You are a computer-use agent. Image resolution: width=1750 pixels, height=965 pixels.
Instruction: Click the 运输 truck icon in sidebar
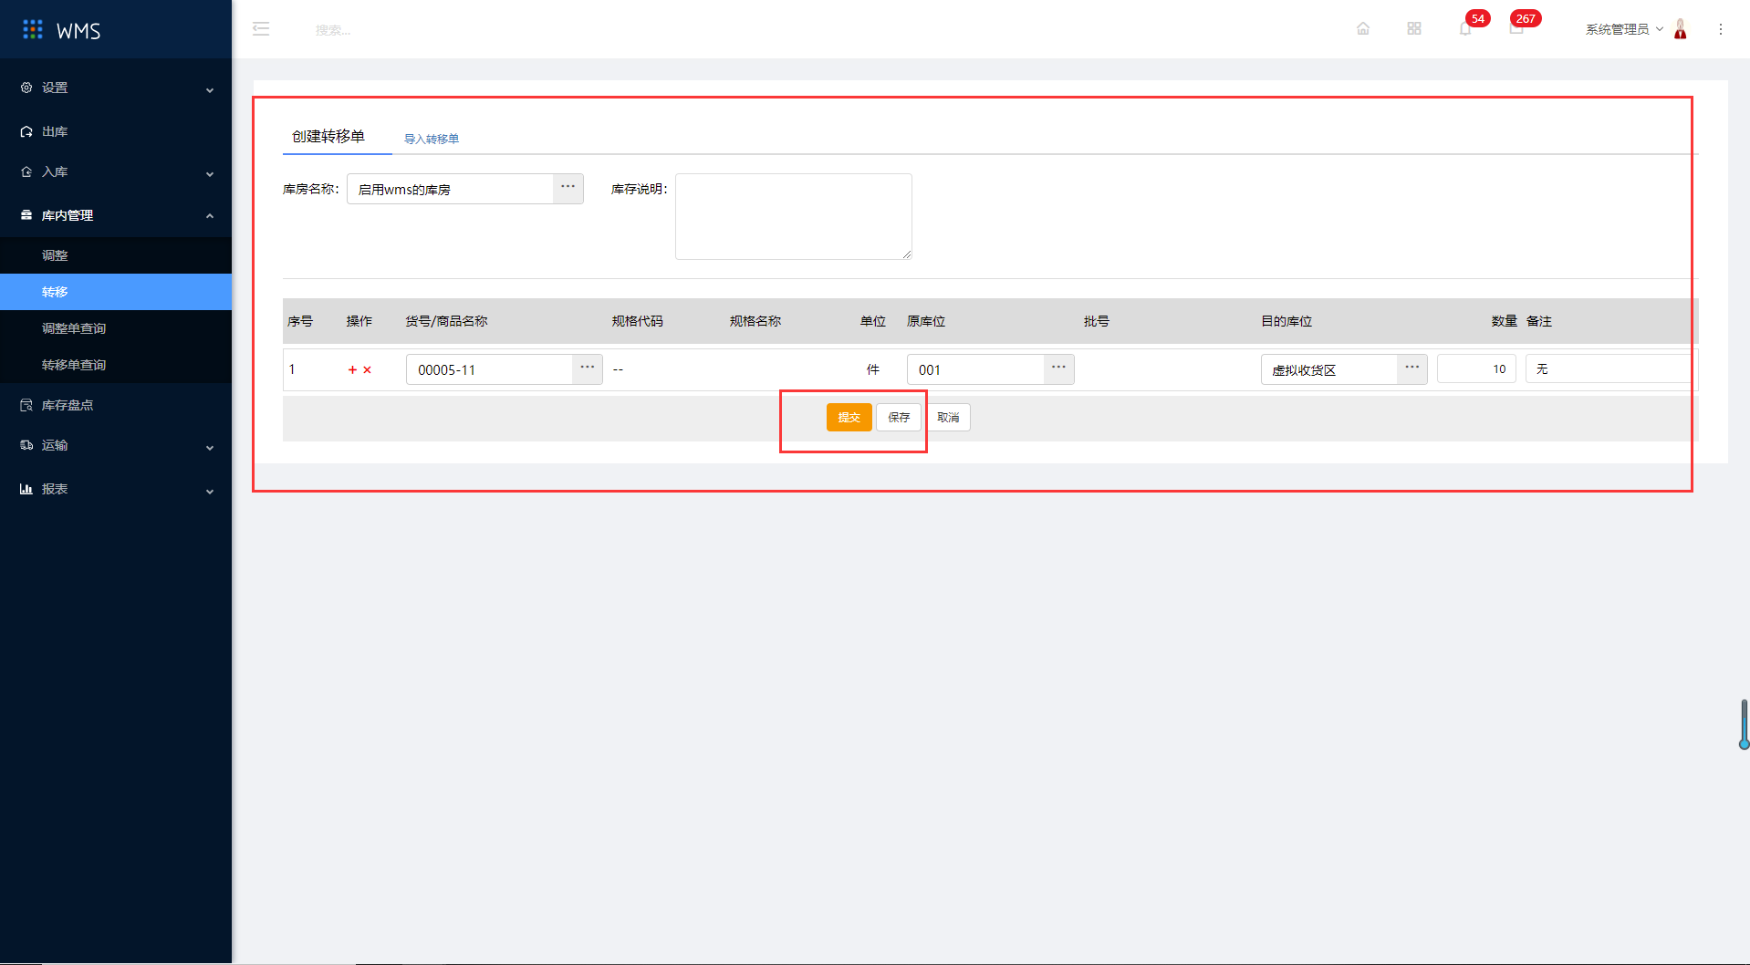tap(26, 445)
